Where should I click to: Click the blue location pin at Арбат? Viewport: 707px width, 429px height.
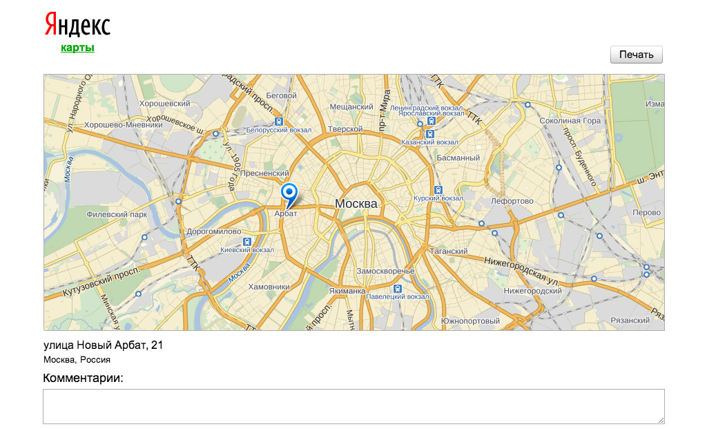289,192
